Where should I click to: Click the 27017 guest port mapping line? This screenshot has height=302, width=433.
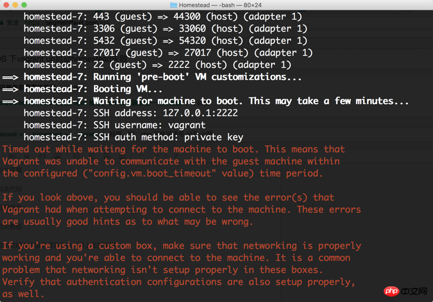pos(168,52)
